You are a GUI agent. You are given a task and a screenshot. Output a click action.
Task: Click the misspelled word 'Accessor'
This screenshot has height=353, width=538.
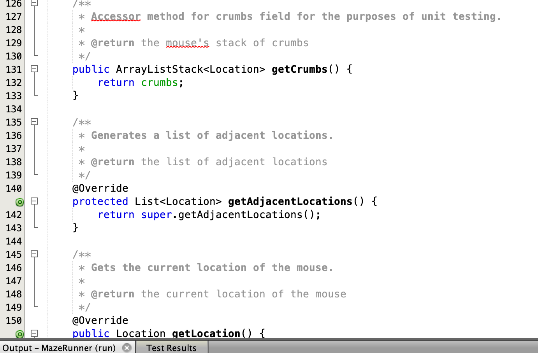click(x=116, y=17)
